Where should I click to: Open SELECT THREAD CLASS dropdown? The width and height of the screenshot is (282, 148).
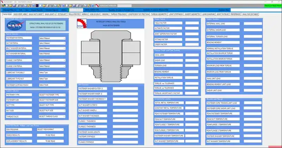(52, 116)
